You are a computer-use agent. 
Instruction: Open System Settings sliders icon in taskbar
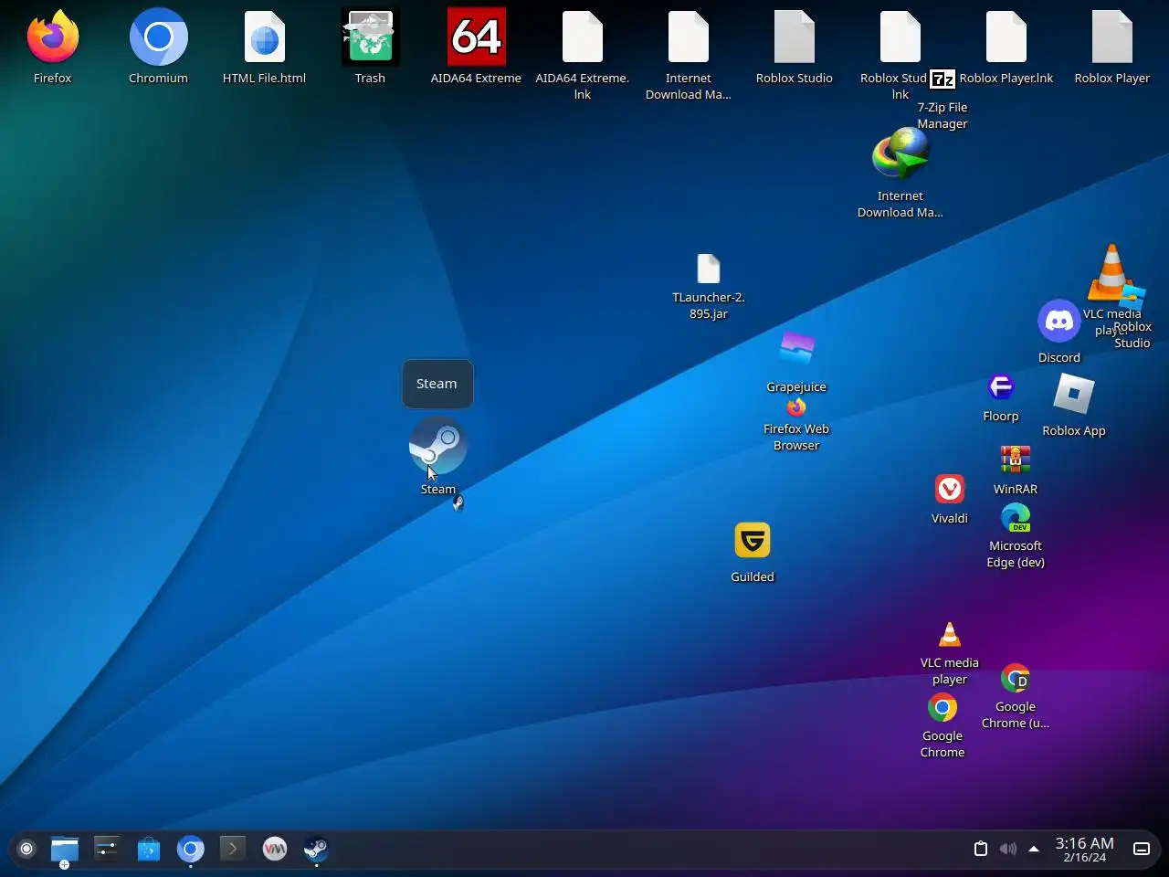107,850
